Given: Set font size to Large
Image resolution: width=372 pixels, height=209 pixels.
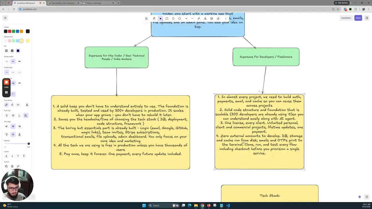Looking at the screenshot, I should [19, 116].
